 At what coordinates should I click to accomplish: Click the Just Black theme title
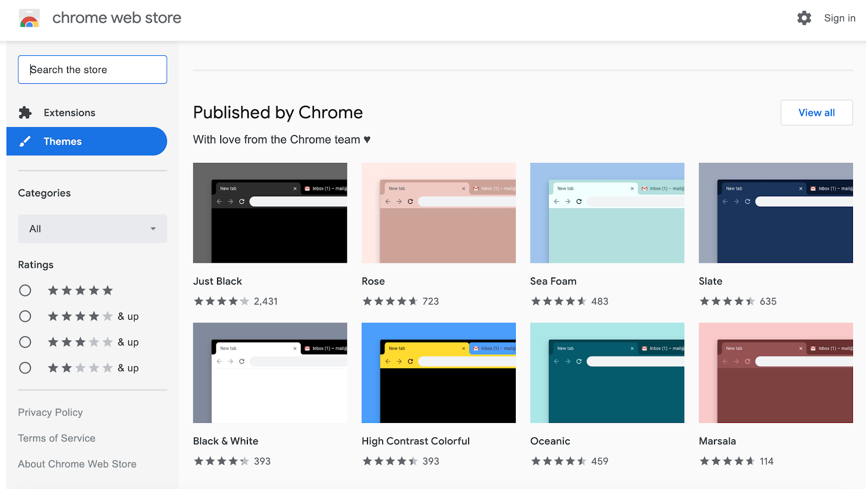click(x=218, y=281)
